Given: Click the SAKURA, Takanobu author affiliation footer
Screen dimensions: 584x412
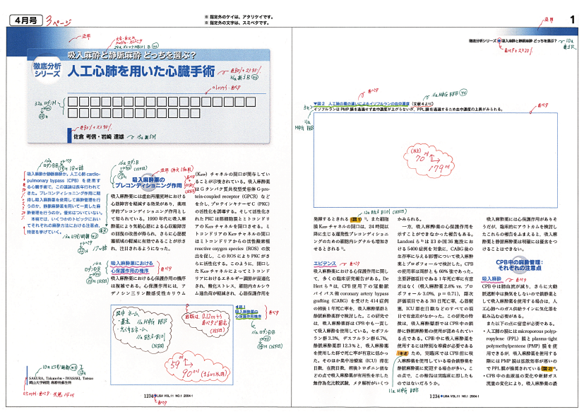Looking at the screenshot, I should pos(51,392).
